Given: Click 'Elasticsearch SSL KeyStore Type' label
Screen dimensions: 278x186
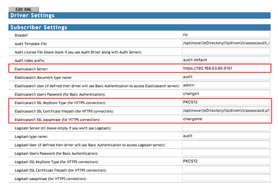Looking at the screenshot, I should pyautogui.click(x=60, y=103).
